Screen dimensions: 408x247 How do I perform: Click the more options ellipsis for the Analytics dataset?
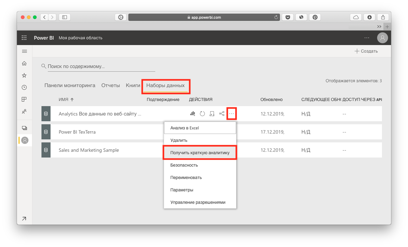coord(232,114)
